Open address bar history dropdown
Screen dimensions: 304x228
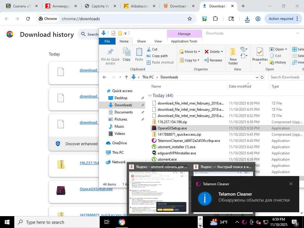click(257, 77)
